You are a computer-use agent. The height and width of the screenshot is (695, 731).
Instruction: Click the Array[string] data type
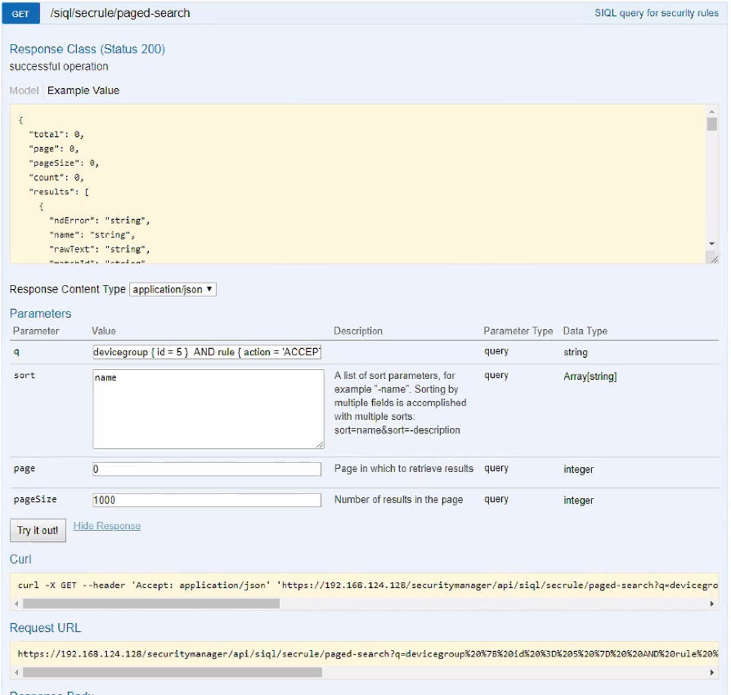pyautogui.click(x=590, y=376)
